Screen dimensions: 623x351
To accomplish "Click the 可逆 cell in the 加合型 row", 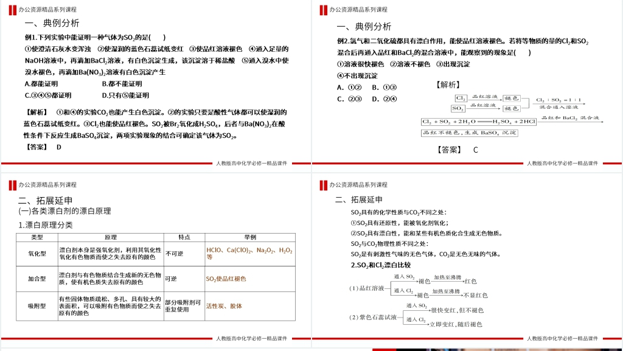I will coord(184,279).
